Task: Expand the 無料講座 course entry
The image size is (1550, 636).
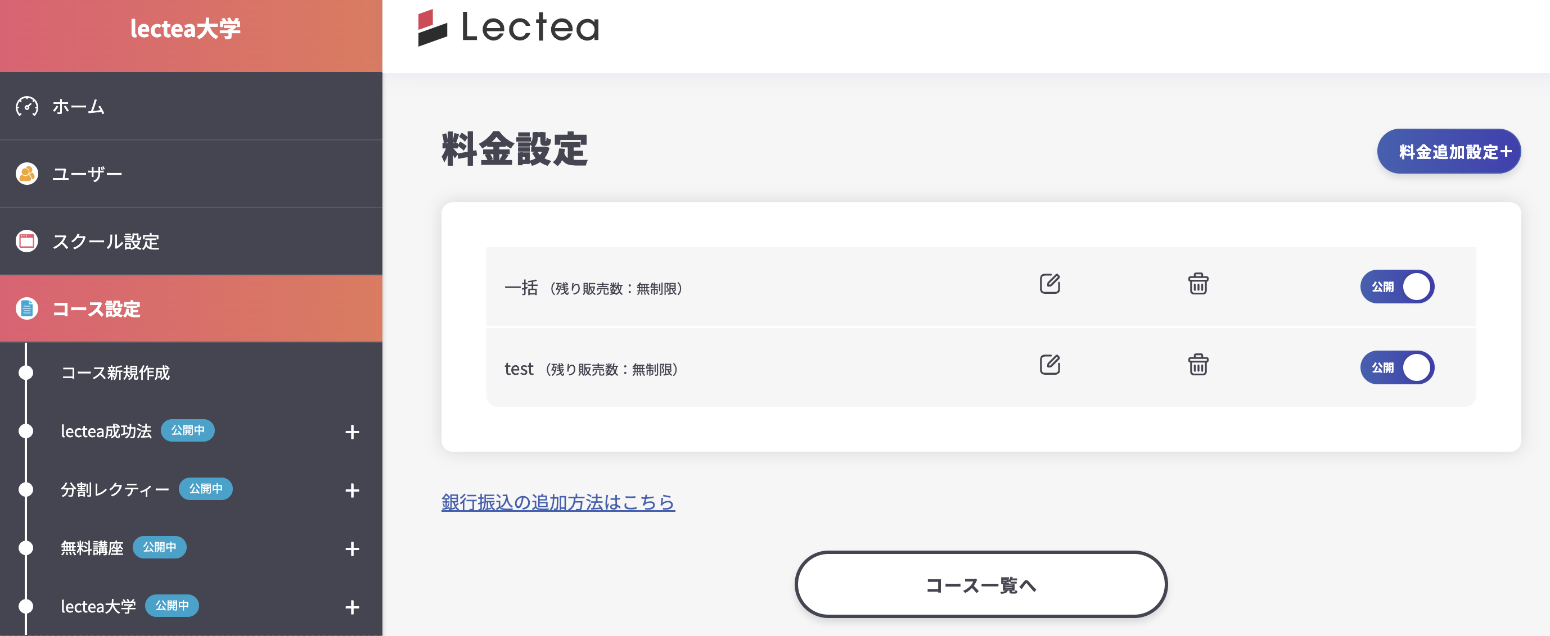Action: [x=352, y=548]
